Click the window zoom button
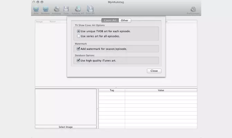Screen dimensions: 232x138 [x=42, y=2]
